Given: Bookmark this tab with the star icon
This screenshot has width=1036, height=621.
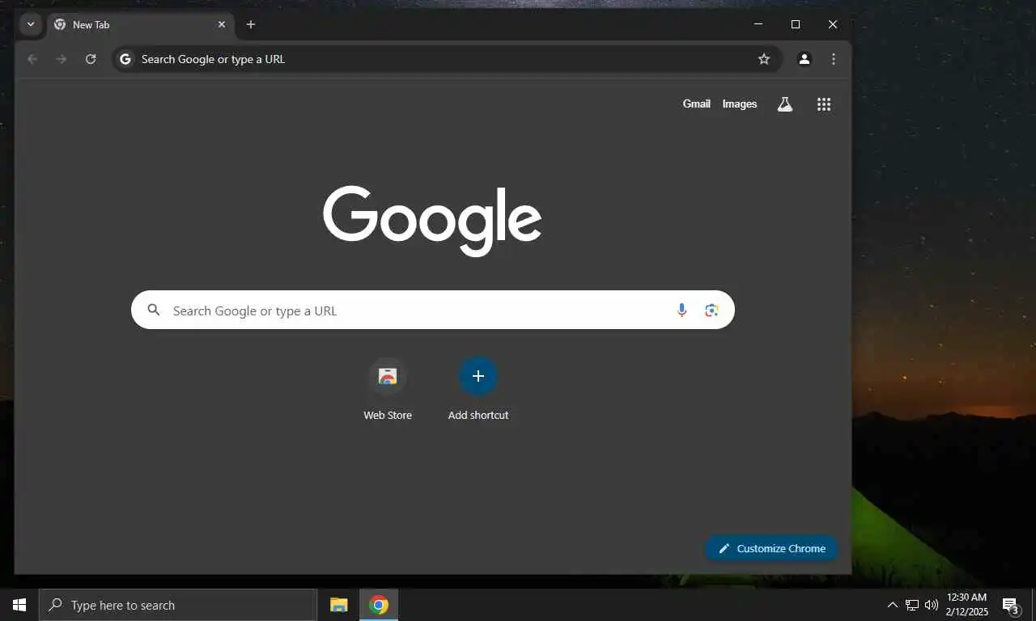Looking at the screenshot, I should (x=764, y=59).
